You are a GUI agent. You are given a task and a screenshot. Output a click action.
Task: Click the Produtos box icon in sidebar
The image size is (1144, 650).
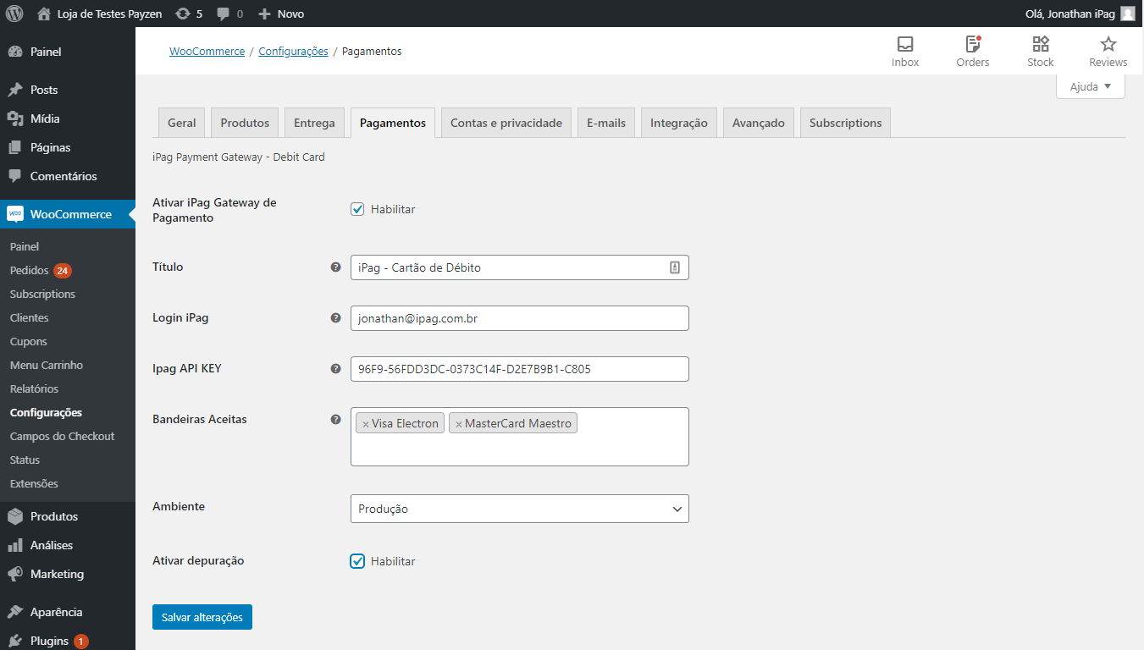[x=15, y=516]
